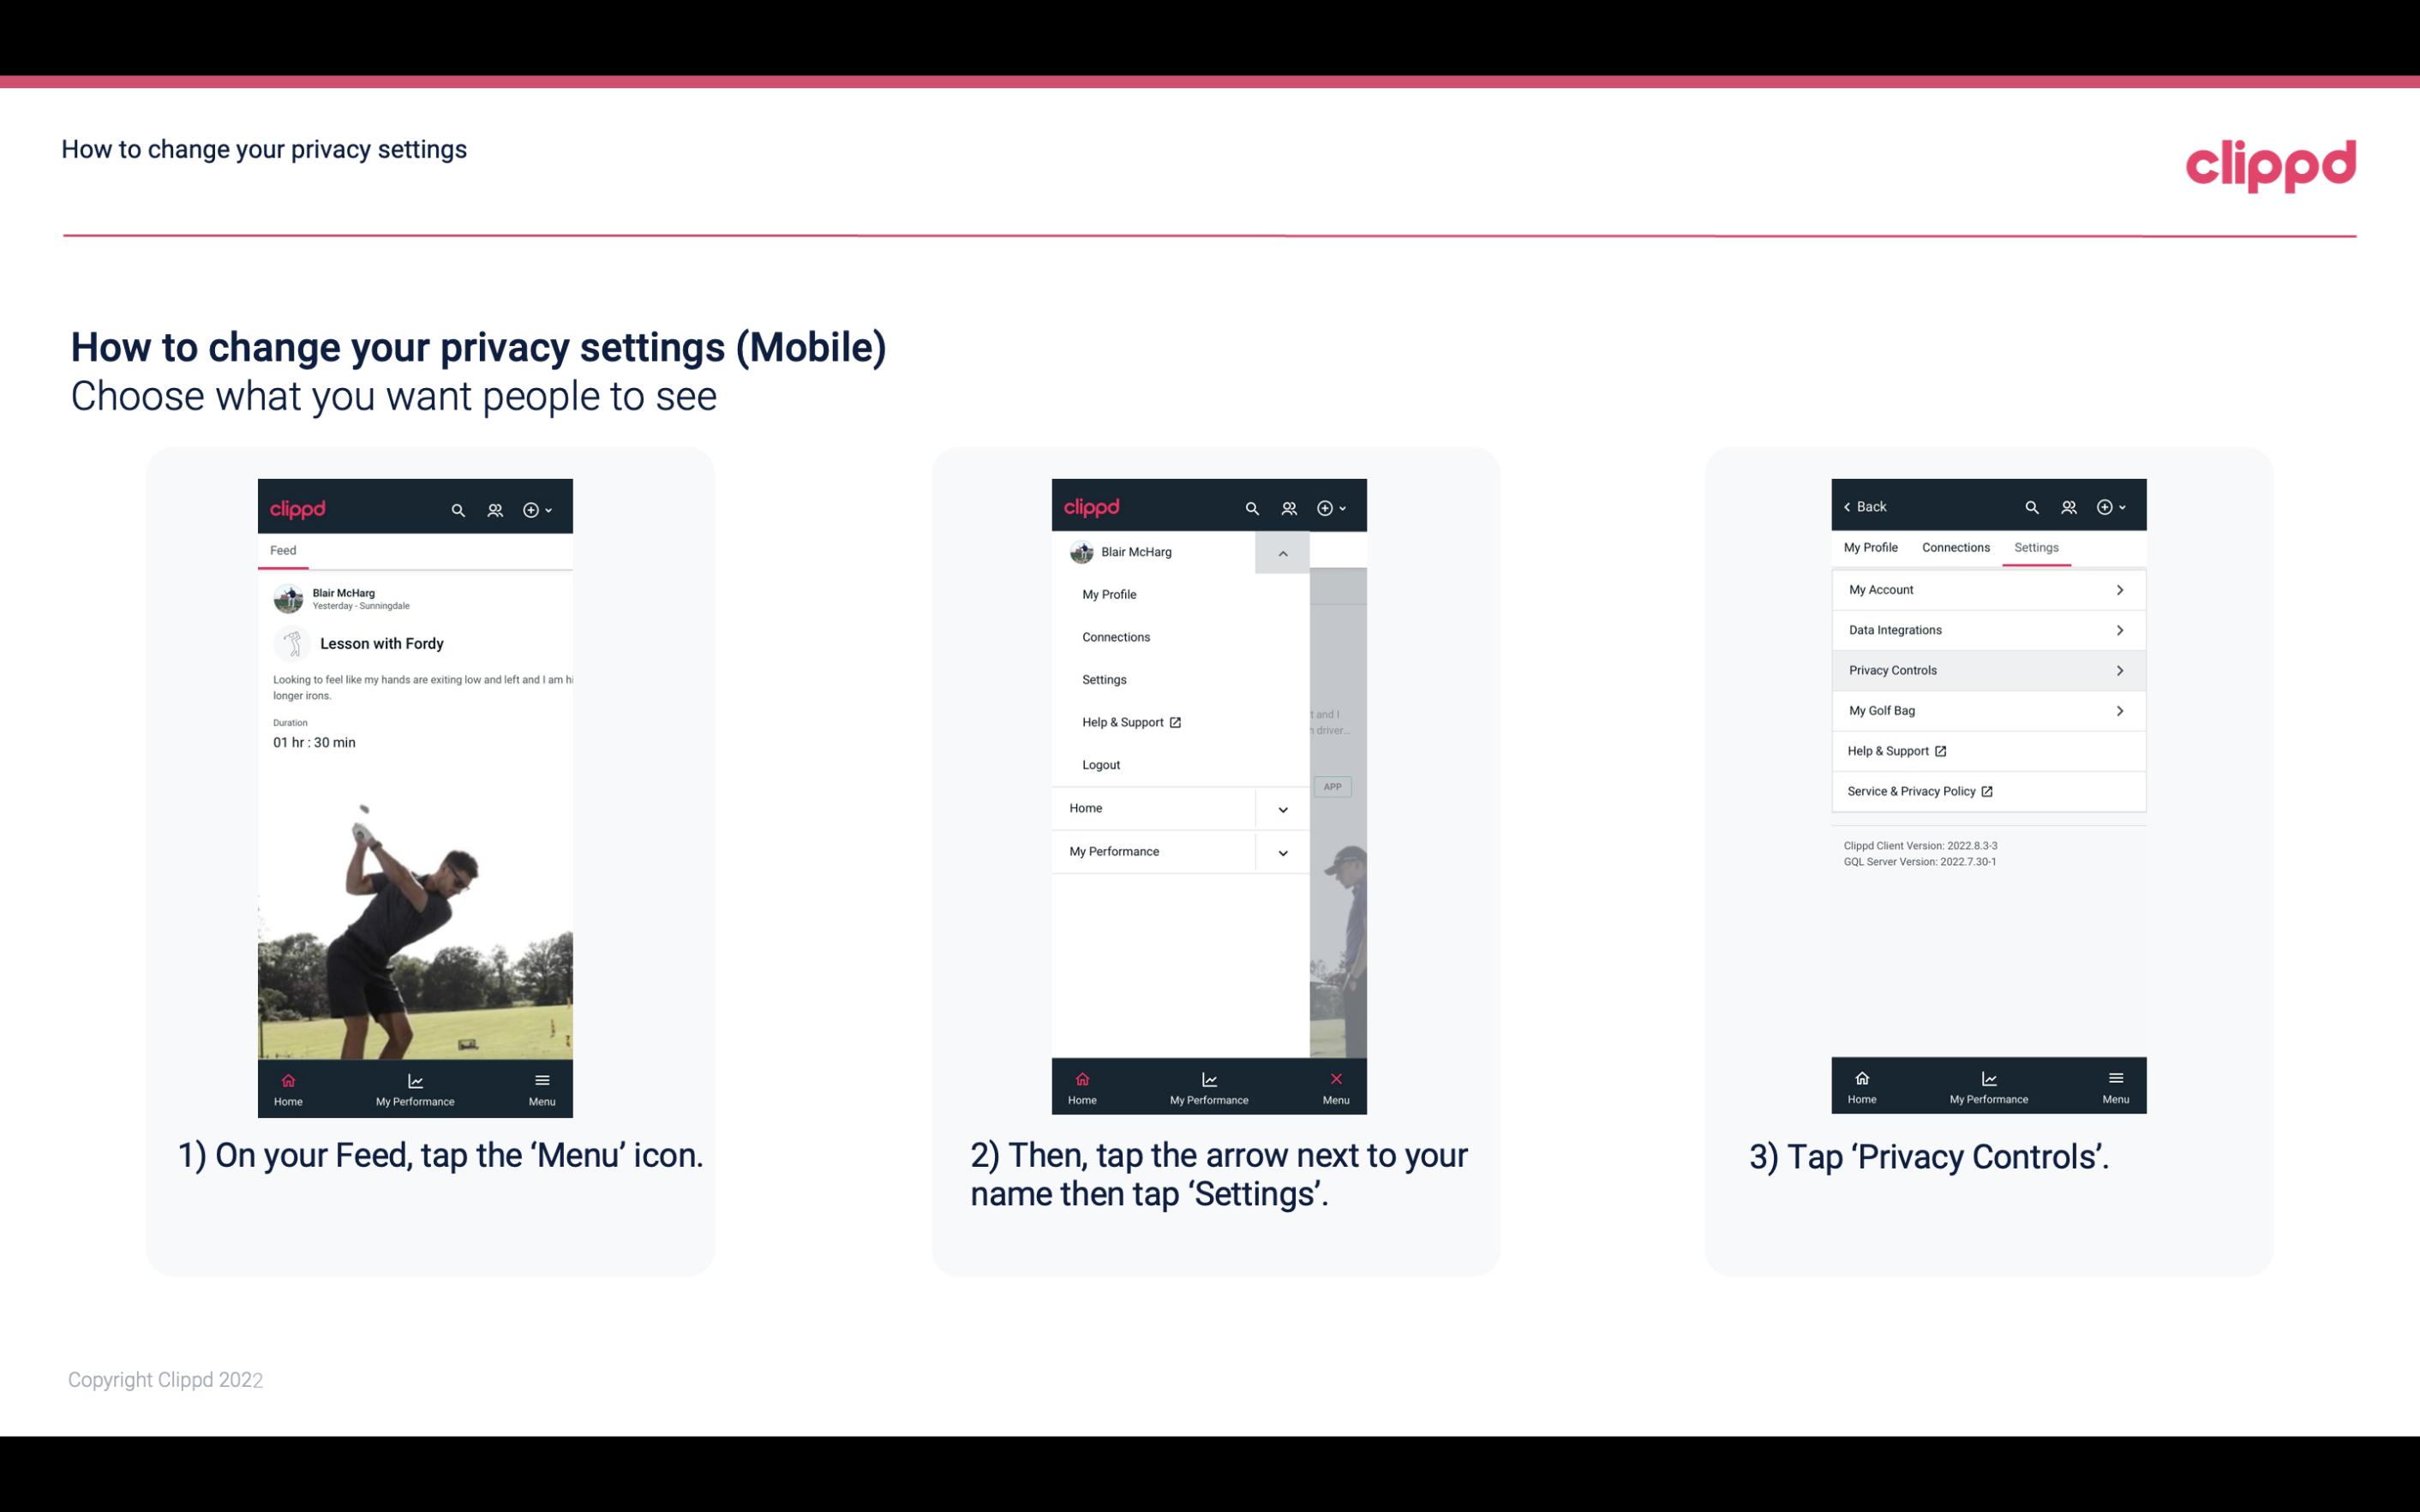The width and height of the screenshot is (2420, 1512).
Task: Select Connections menu item in side menu
Action: point(1115,636)
